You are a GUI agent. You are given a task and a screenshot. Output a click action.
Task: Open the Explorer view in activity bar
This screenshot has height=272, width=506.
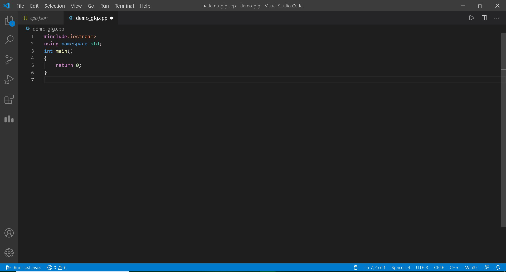click(x=9, y=21)
